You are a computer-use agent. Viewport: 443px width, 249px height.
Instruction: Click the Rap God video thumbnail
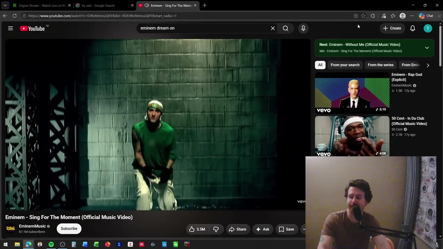pyautogui.click(x=352, y=93)
